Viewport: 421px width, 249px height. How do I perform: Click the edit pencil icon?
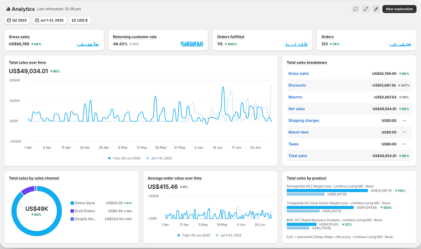tap(376, 9)
